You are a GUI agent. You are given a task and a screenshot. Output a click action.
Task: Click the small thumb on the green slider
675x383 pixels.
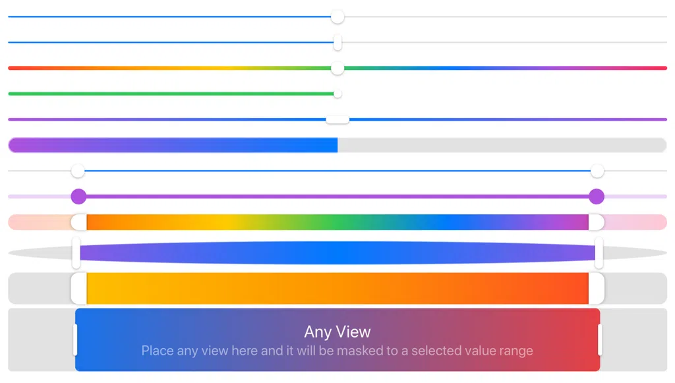pos(337,94)
